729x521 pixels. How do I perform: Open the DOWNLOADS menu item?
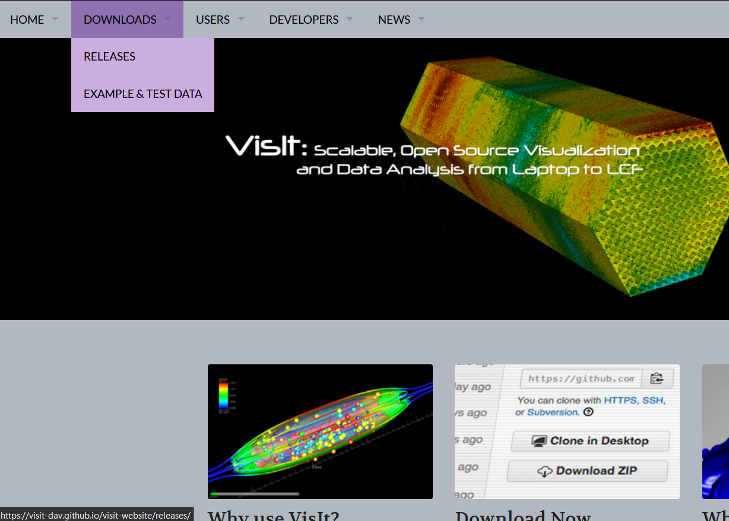120,20
